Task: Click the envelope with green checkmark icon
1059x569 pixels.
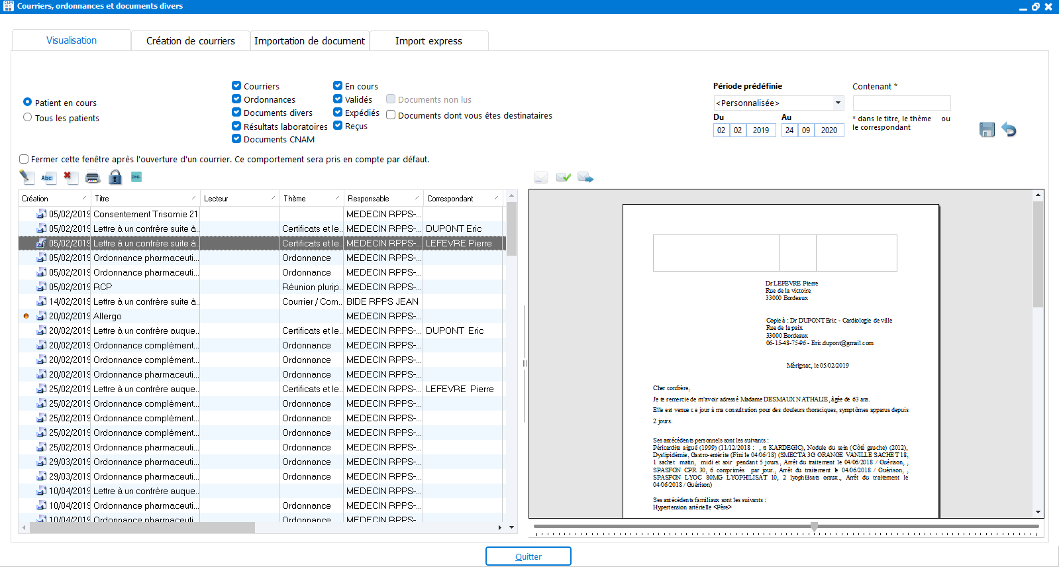Action: [564, 177]
